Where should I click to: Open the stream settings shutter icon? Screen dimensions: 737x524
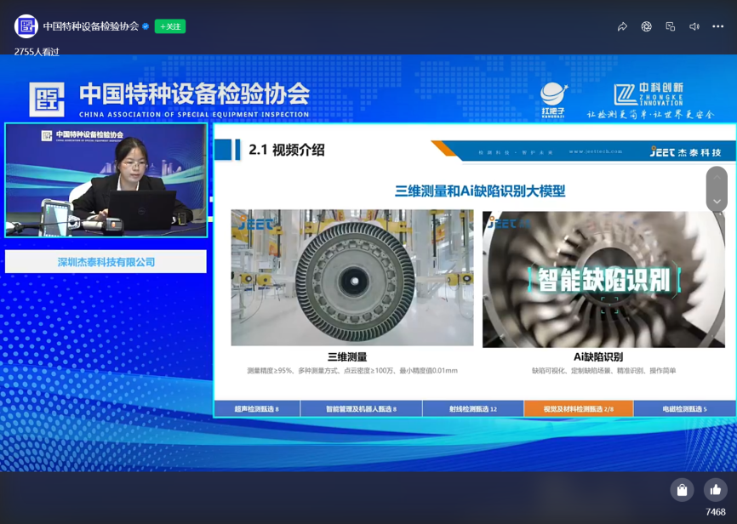[647, 26]
